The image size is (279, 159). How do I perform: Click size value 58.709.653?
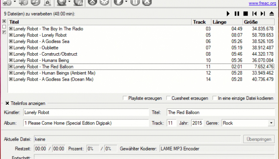pyautogui.click(x=263, y=35)
